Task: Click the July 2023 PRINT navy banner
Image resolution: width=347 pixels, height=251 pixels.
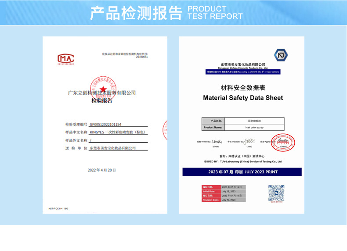Action: click(242, 172)
